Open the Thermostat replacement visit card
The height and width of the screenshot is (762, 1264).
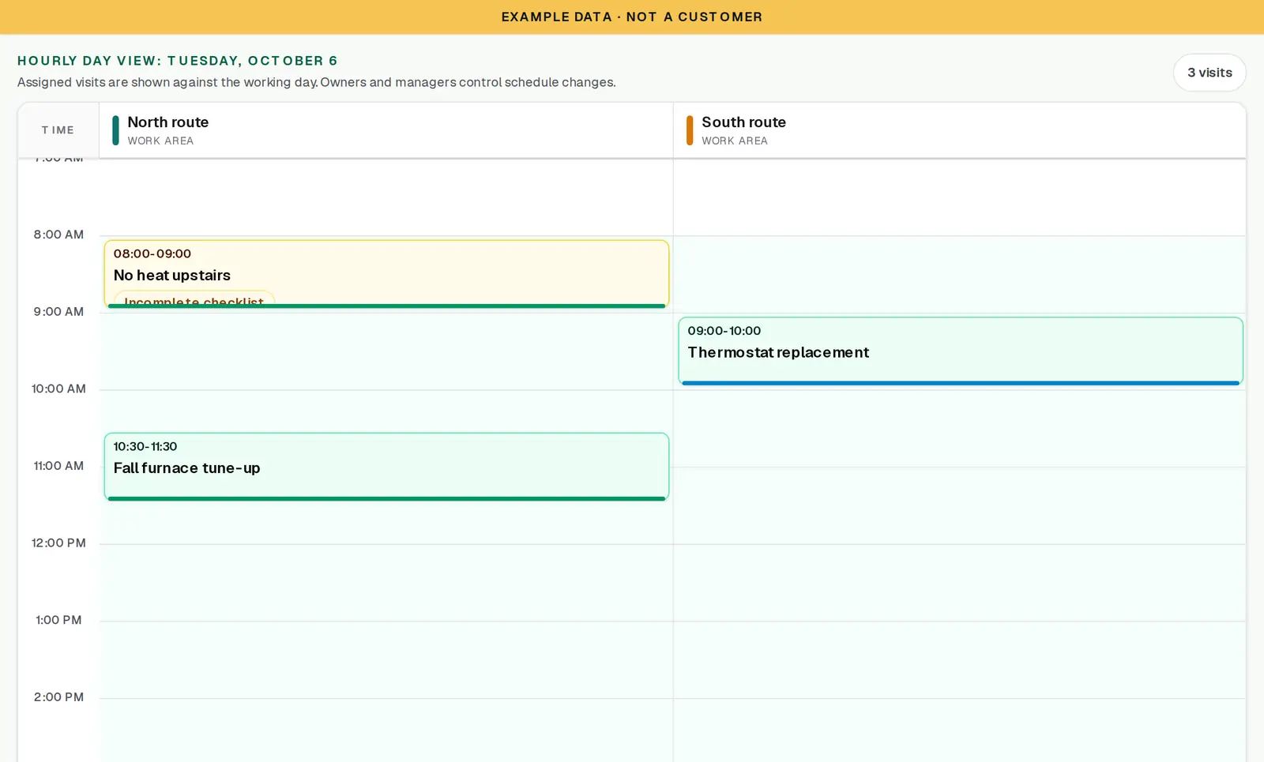pos(960,351)
